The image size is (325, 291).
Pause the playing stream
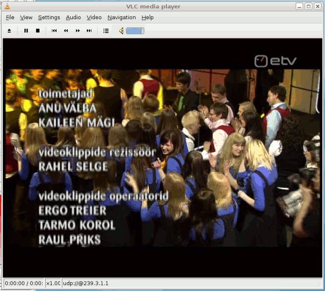[26, 31]
